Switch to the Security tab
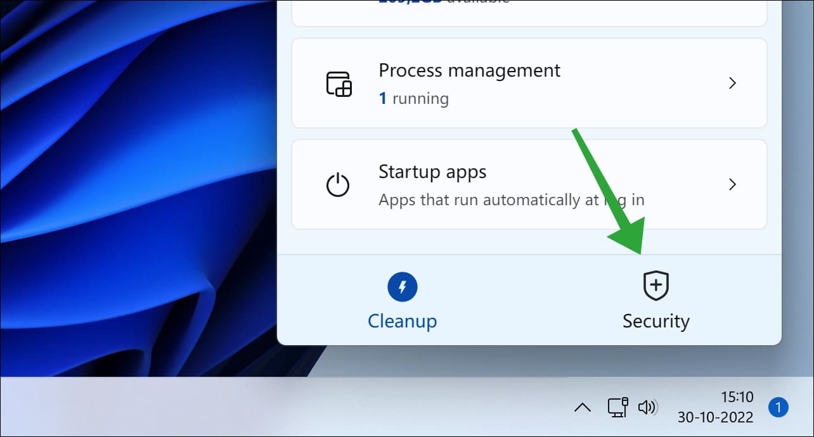 coord(656,321)
